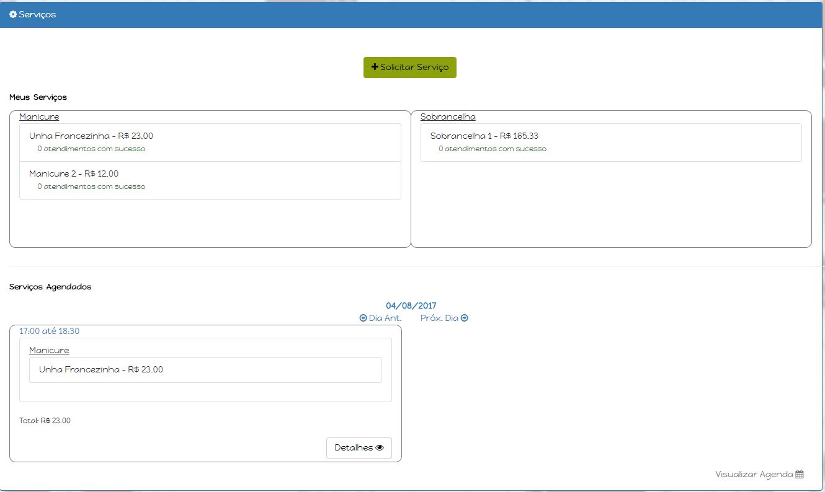Click the right arrow icon for Próx. Dia

[465, 318]
